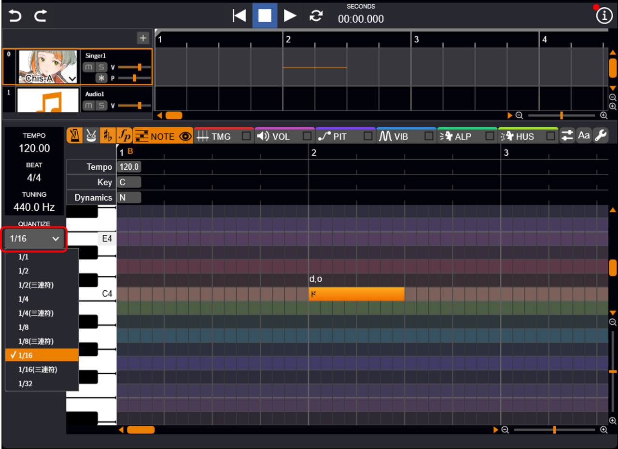The height and width of the screenshot is (449, 618).
Task: Adjust the Singer1 volume slider
Action: (x=139, y=67)
